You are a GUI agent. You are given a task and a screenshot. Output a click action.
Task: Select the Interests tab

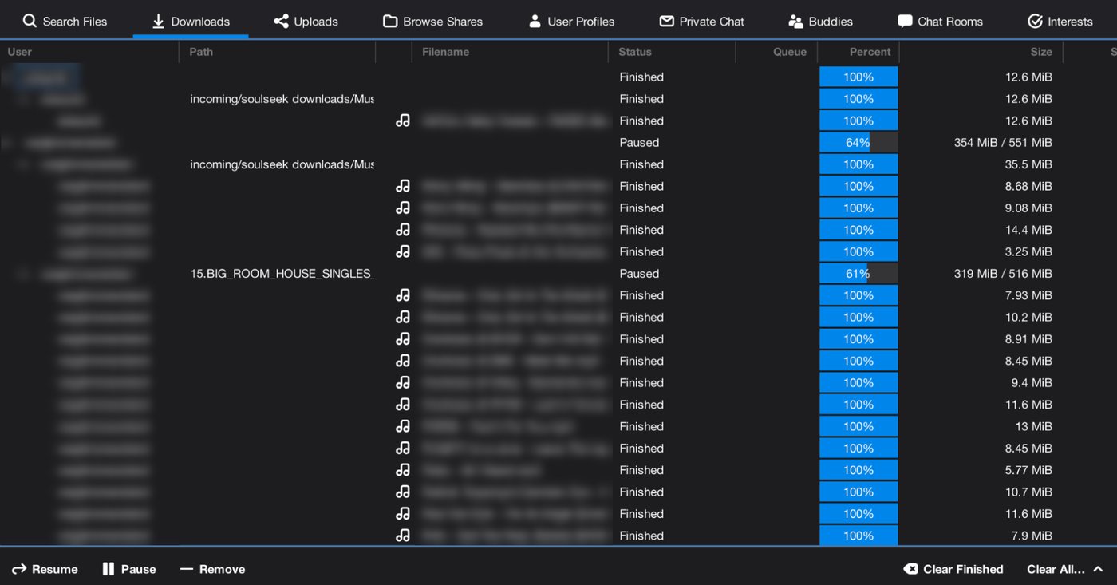[x=1060, y=22]
